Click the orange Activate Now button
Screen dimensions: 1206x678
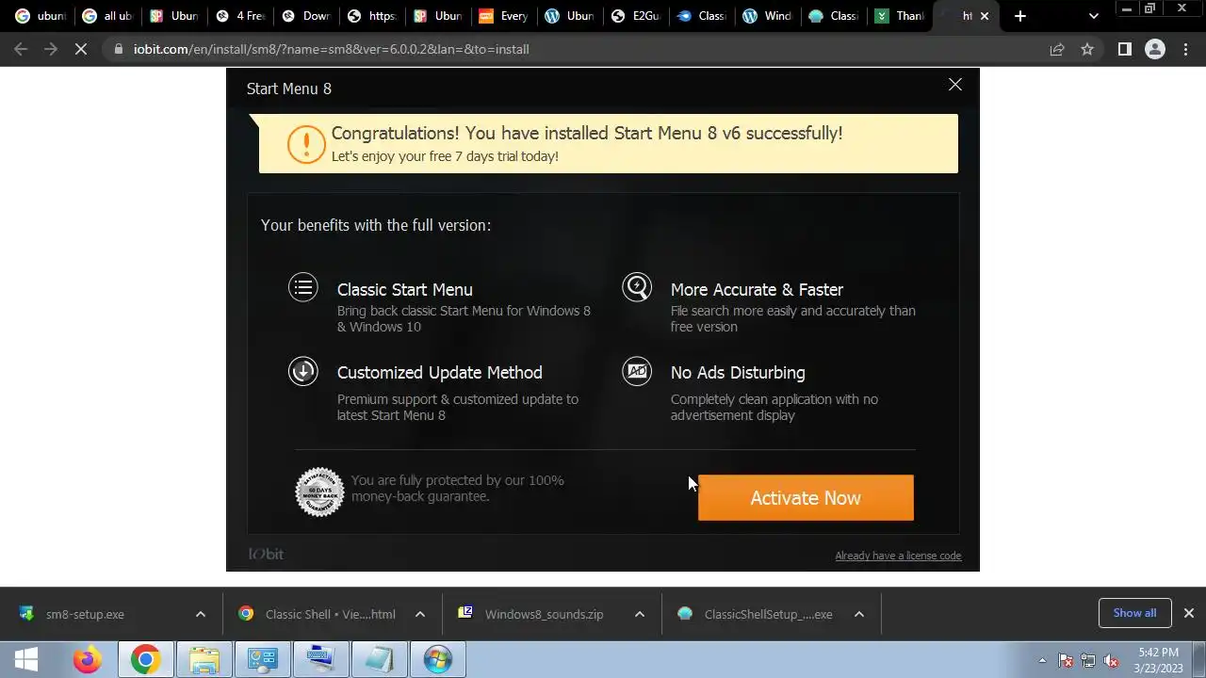806,498
